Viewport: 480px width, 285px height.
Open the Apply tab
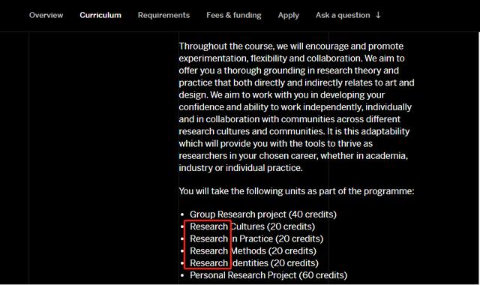(x=288, y=15)
